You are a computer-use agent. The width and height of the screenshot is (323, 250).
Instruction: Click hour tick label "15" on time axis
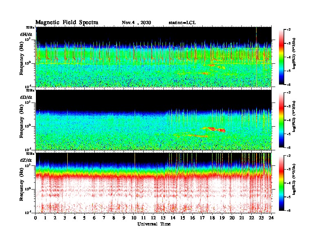coord(183,218)
